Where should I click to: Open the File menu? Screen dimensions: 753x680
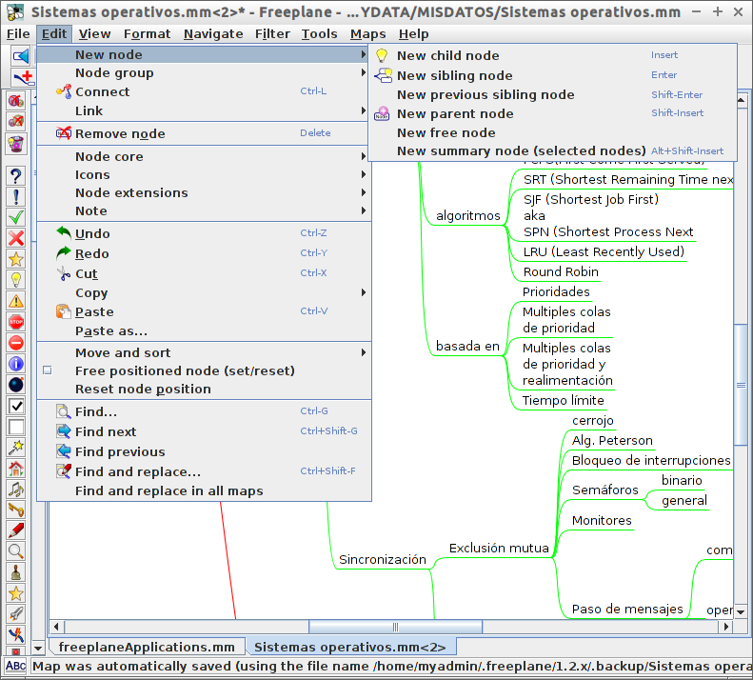(x=18, y=34)
